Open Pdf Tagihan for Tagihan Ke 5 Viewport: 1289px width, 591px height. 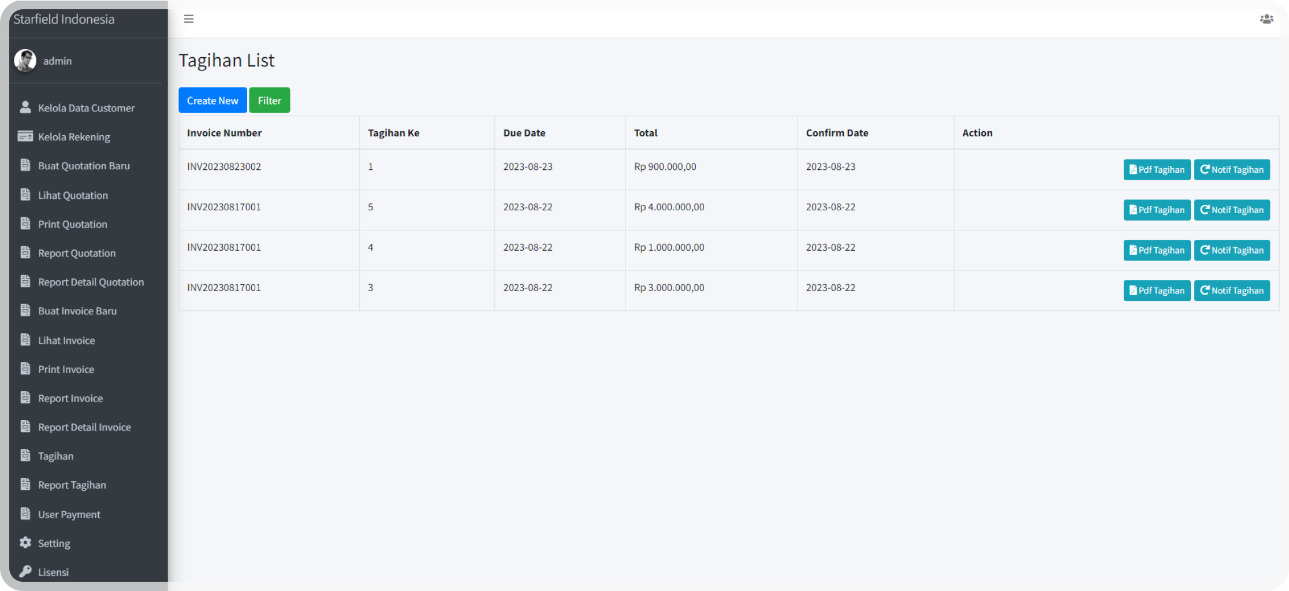tap(1156, 210)
